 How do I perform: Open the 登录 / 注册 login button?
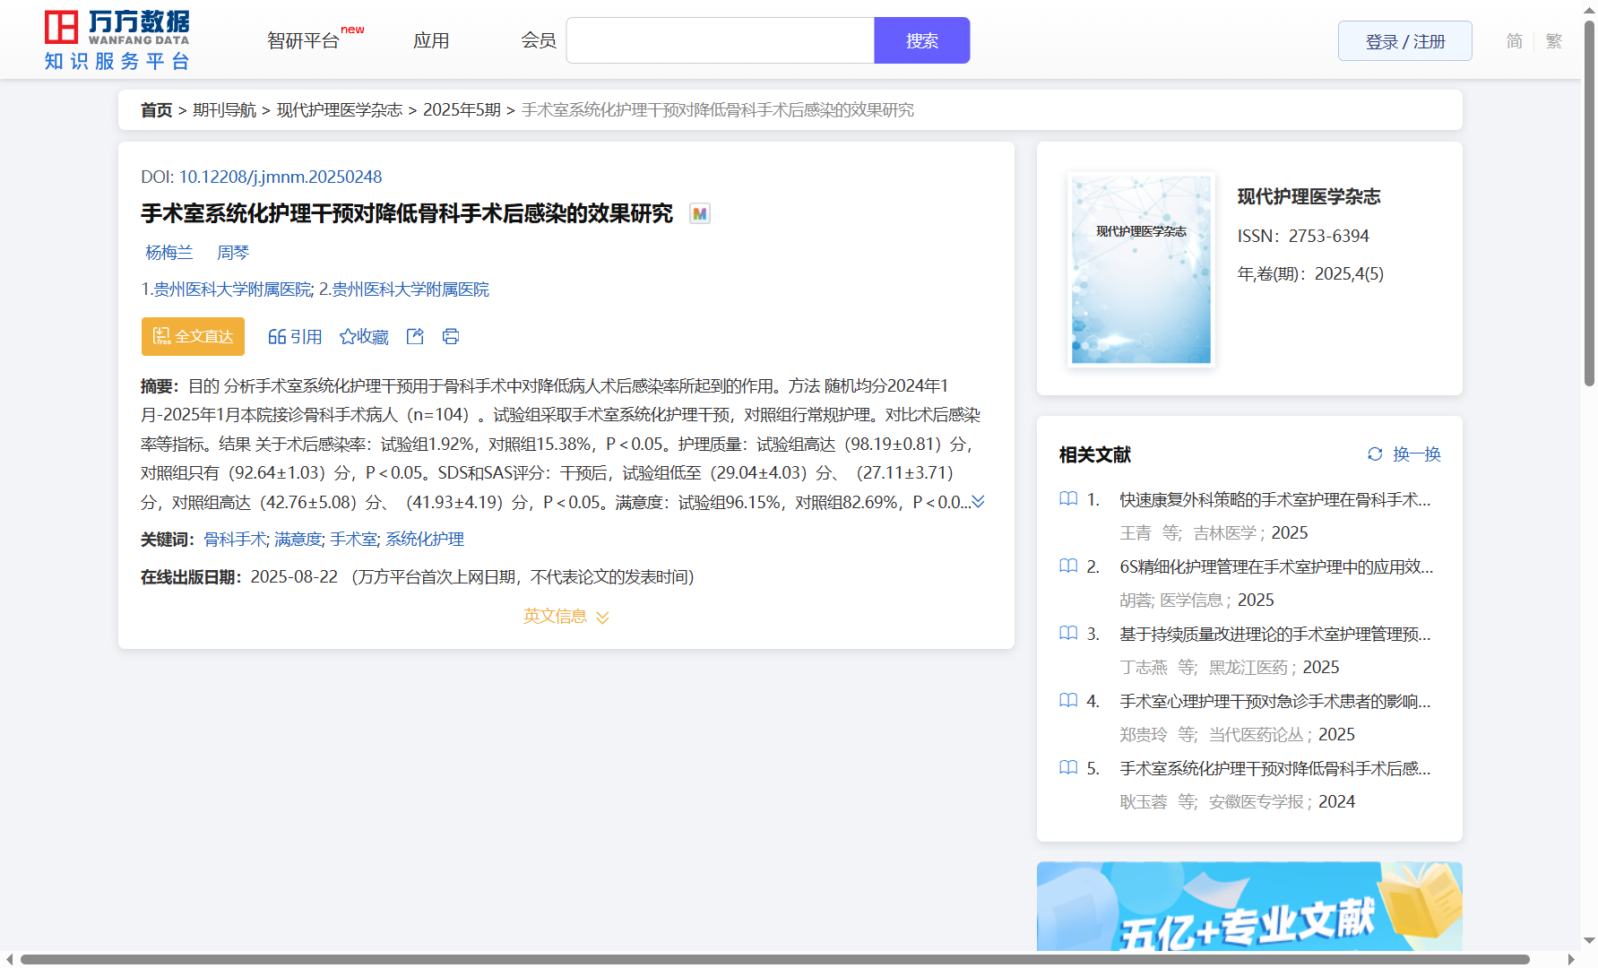click(x=1404, y=41)
